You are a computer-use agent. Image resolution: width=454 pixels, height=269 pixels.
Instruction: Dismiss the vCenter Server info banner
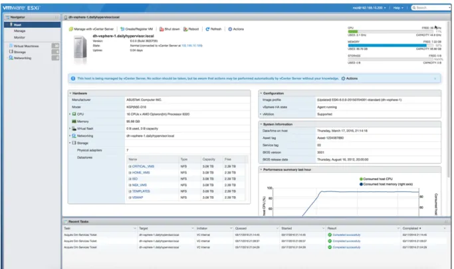click(435, 78)
